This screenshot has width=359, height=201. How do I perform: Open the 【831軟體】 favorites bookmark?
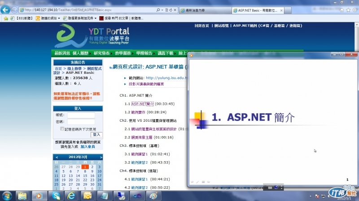click(22, 18)
